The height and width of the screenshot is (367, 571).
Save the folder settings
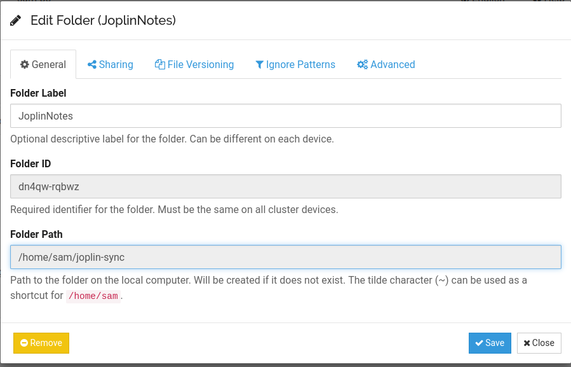point(490,343)
